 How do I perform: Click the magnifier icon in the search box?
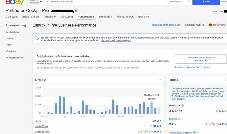pos(48,2)
